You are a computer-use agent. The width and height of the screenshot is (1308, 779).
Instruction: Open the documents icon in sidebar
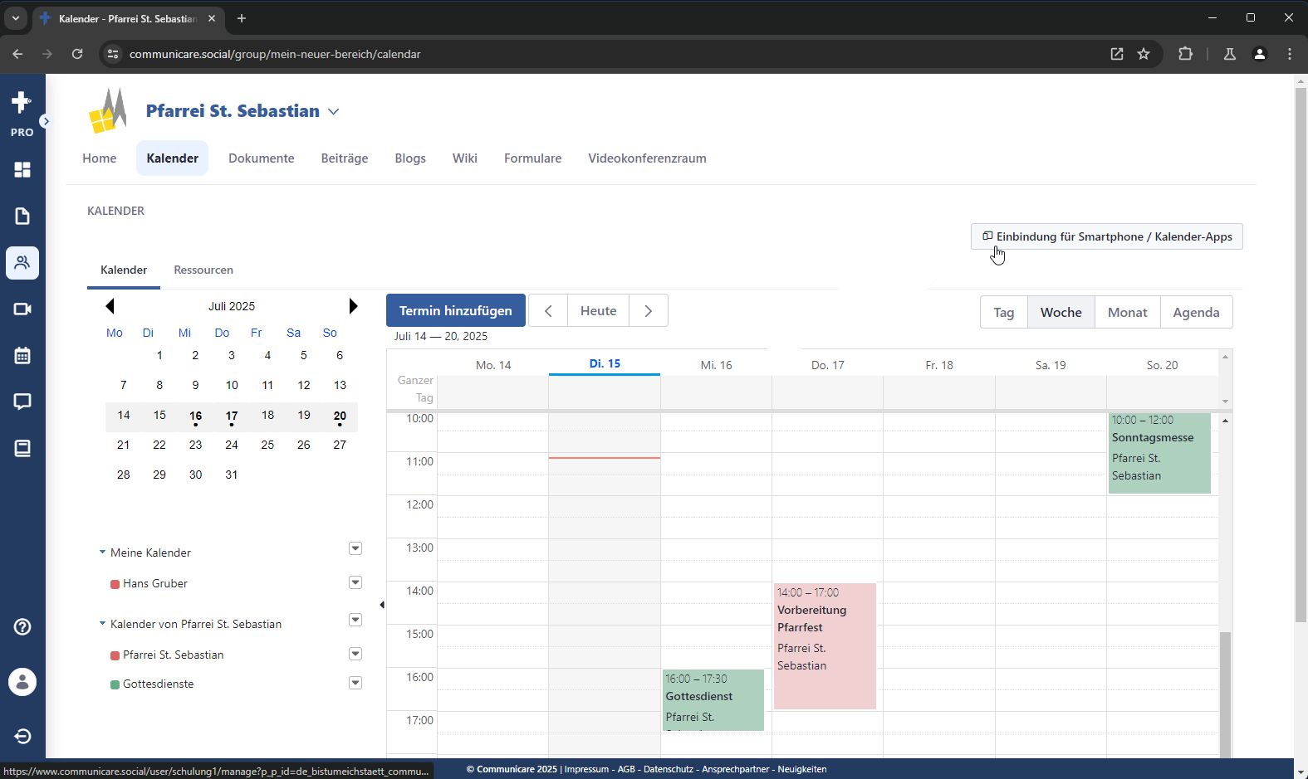(22, 216)
